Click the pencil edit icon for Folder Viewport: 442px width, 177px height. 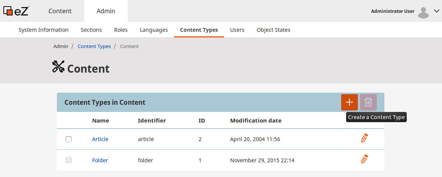(x=365, y=159)
